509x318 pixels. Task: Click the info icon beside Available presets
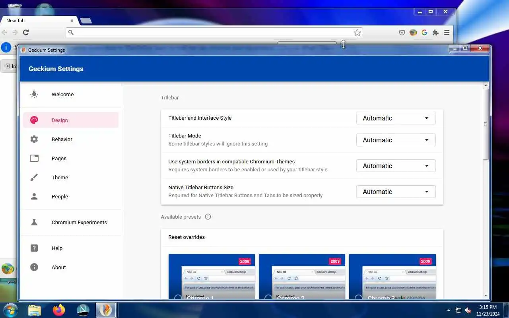(208, 217)
